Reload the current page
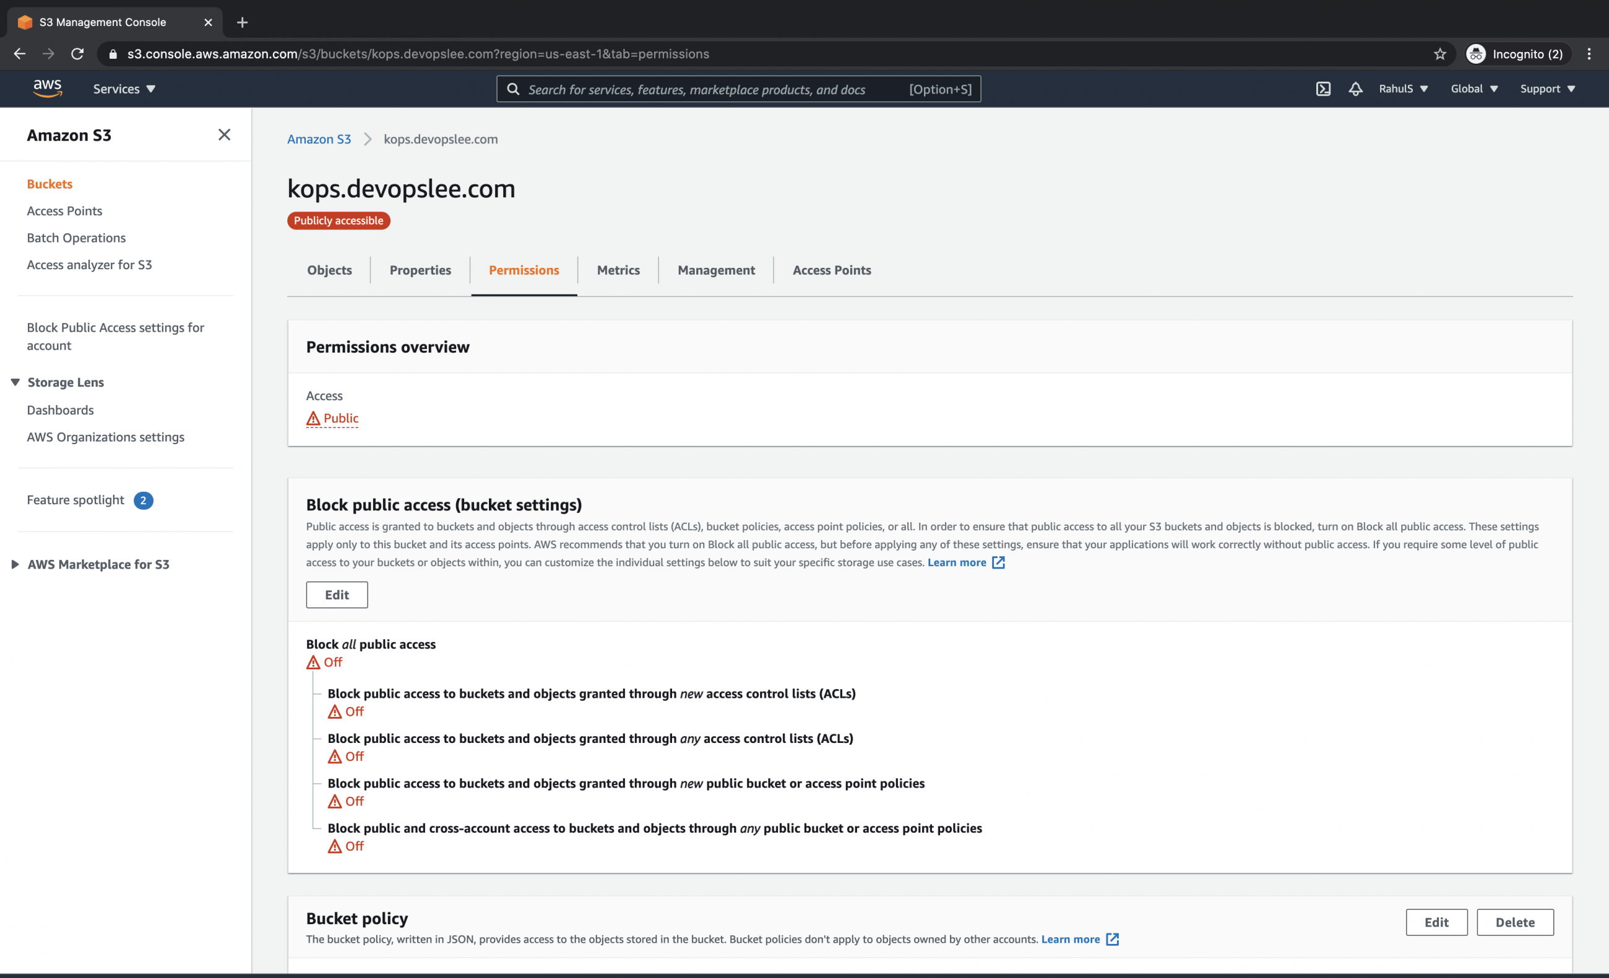 77,54
